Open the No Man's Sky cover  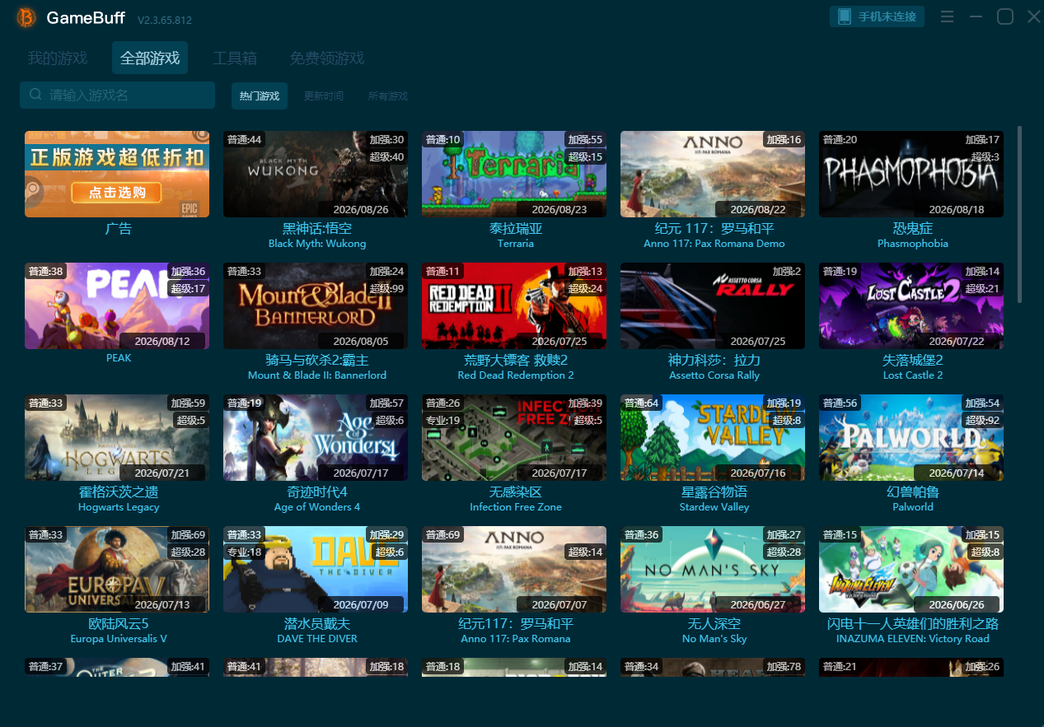click(x=713, y=569)
